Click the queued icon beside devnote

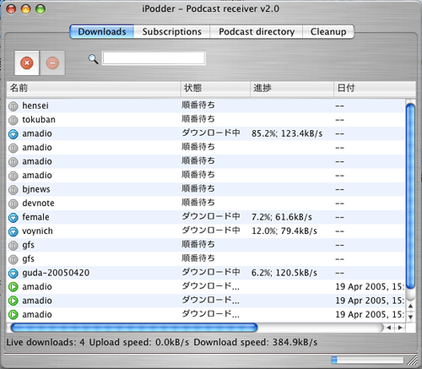point(13,203)
